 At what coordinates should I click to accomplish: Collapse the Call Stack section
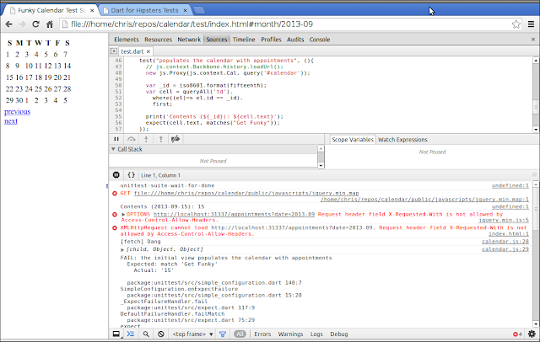pos(113,149)
